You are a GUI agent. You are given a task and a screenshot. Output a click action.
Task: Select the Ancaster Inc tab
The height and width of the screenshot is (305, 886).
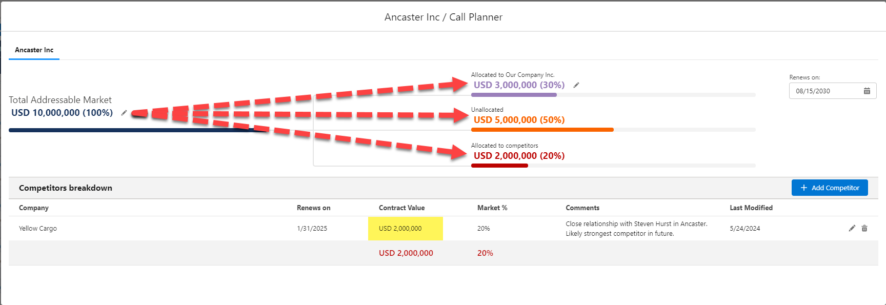(34, 50)
